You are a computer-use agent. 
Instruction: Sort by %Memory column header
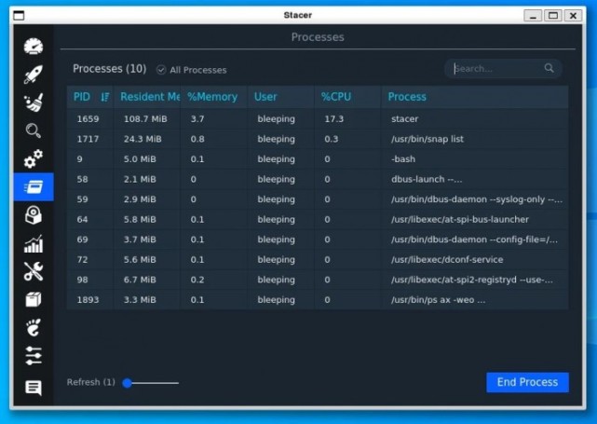coord(214,97)
